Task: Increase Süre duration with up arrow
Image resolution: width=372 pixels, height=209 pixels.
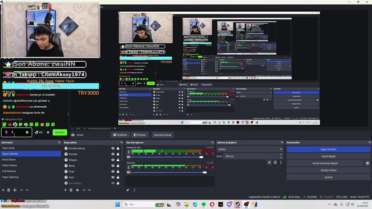Action: click(281, 155)
